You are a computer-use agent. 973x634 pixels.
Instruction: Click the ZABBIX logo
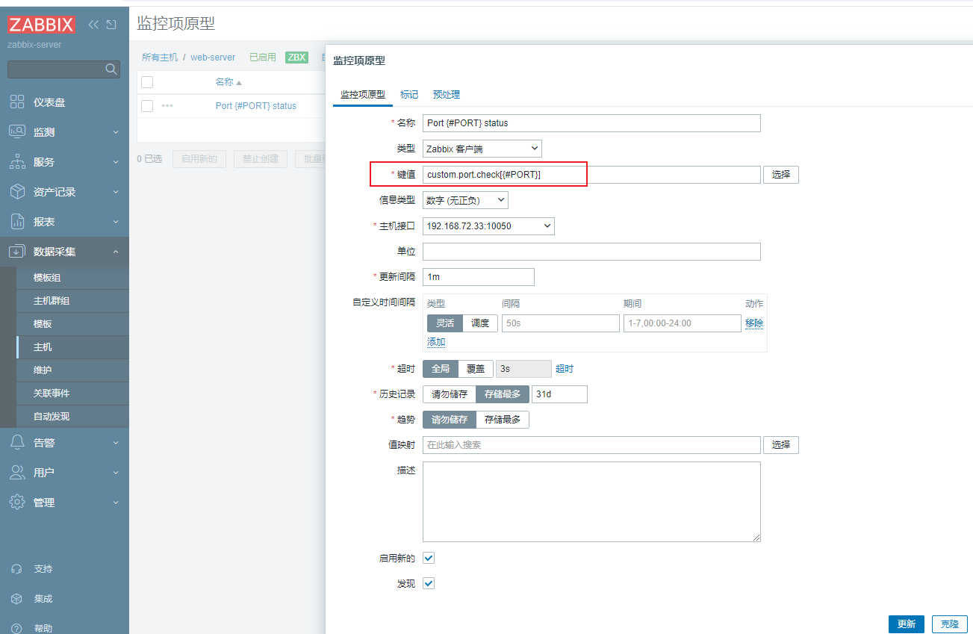pyautogui.click(x=42, y=25)
